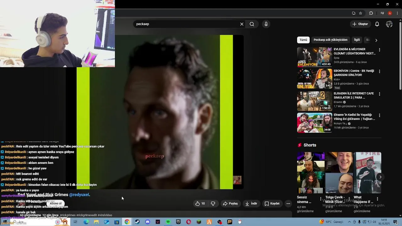Image resolution: width=402 pixels, height=226 pixels.
Task: Open more actions ellipsis under the video
Action: pos(288,204)
